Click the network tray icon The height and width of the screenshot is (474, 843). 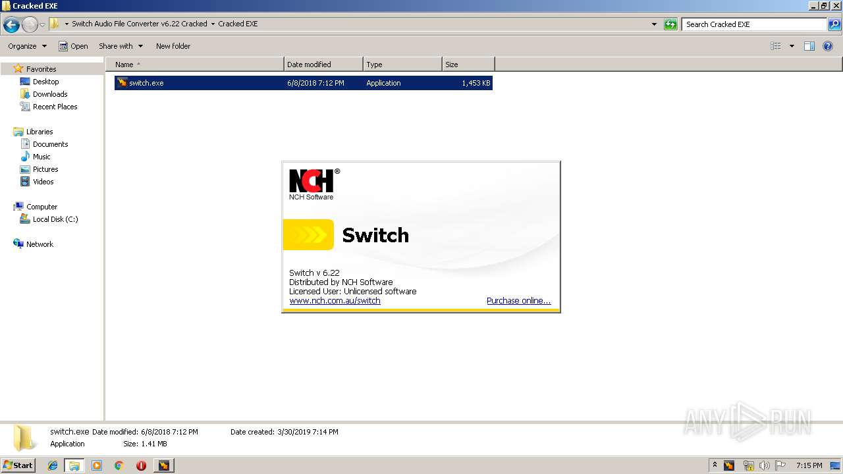748,465
